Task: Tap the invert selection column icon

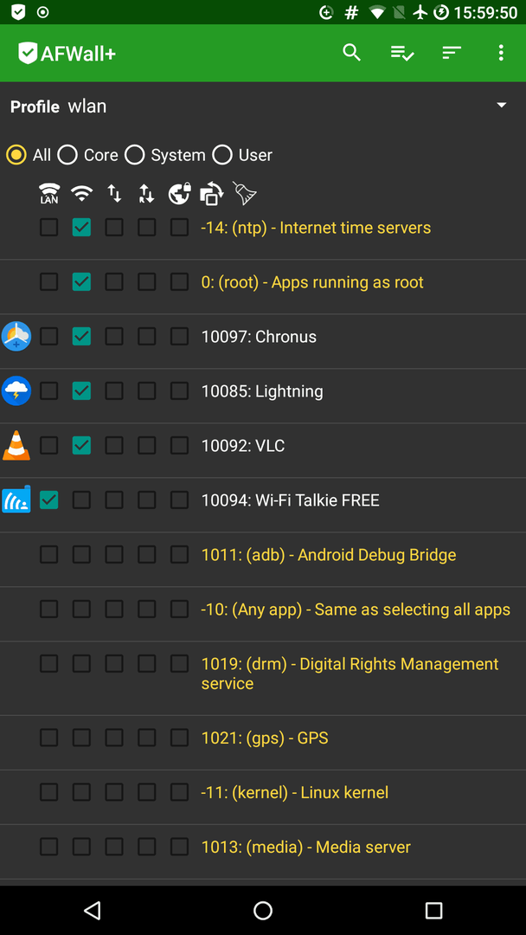Action: coord(211,193)
